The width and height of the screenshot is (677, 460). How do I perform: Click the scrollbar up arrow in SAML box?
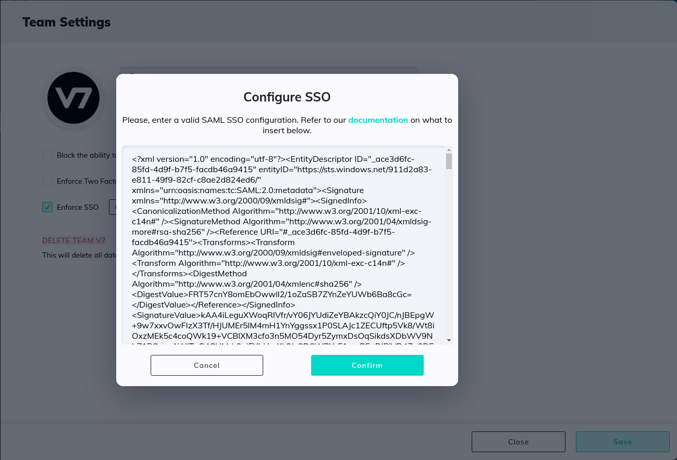coord(449,149)
